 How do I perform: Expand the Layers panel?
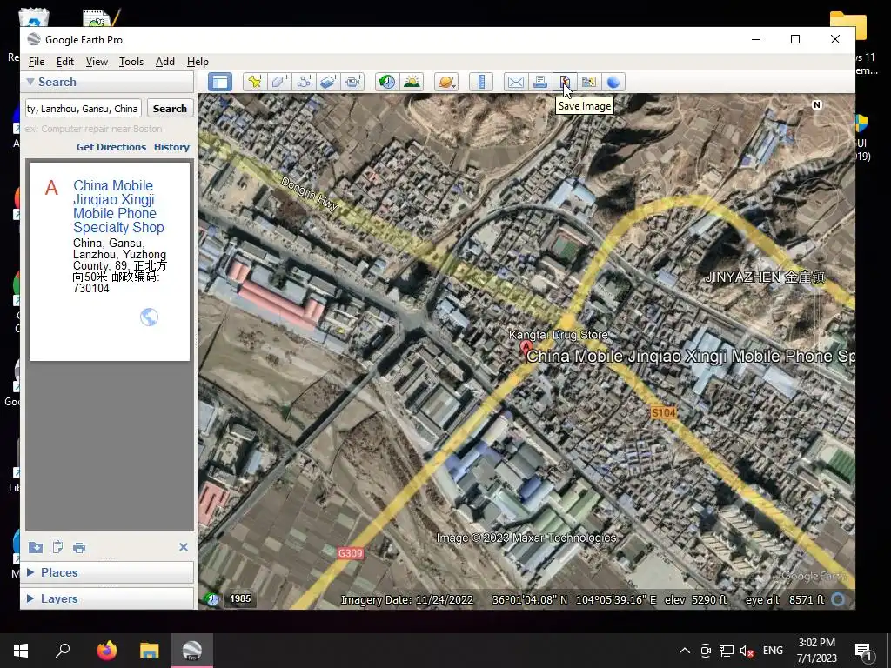(30, 598)
